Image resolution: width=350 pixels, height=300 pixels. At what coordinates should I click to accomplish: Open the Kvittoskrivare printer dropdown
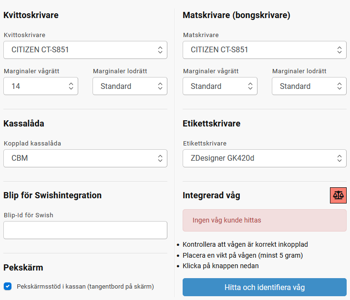(x=85, y=50)
